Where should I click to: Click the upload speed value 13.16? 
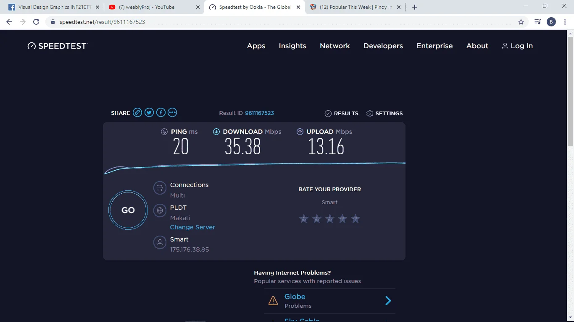pyautogui.click(x=326, y=147)
